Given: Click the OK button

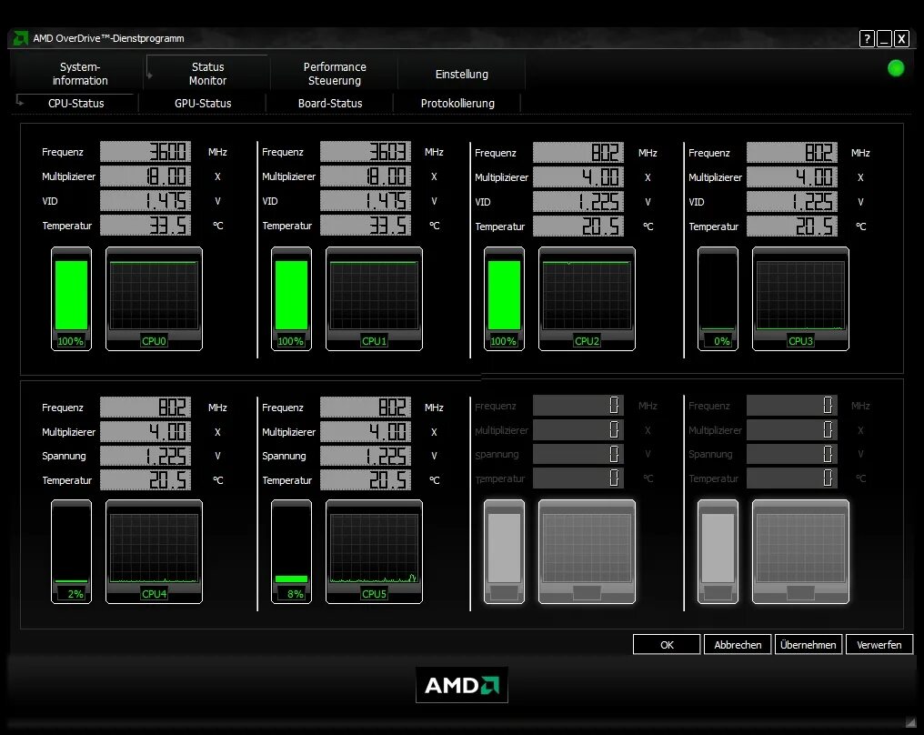Looking at the screenshot, I should point(667,644).
